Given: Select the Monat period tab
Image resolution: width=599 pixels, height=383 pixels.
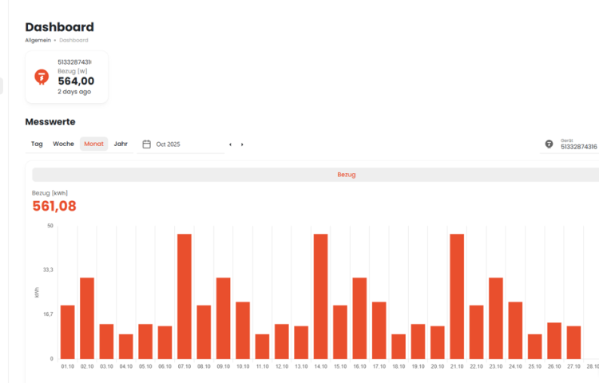Looking at the screenshot, I should (x=93, y=144).
